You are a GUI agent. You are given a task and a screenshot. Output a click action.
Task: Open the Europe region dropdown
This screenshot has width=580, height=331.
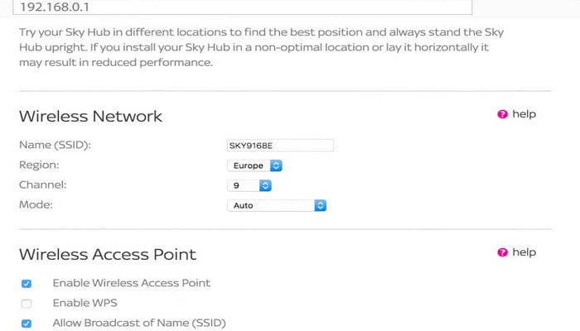coord(254,165)
